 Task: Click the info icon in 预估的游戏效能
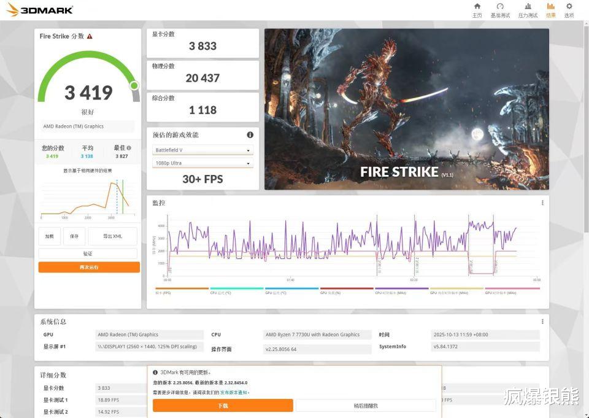pos(250,134)
